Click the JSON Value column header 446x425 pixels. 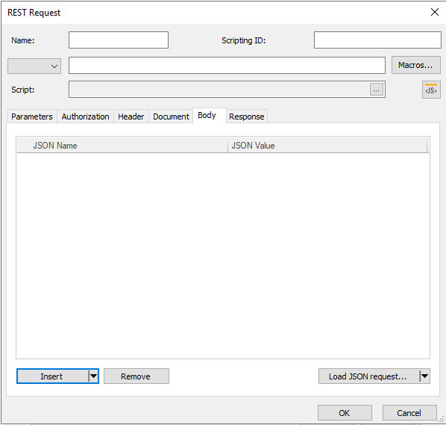pyautogui.click(x=327, y=145)
